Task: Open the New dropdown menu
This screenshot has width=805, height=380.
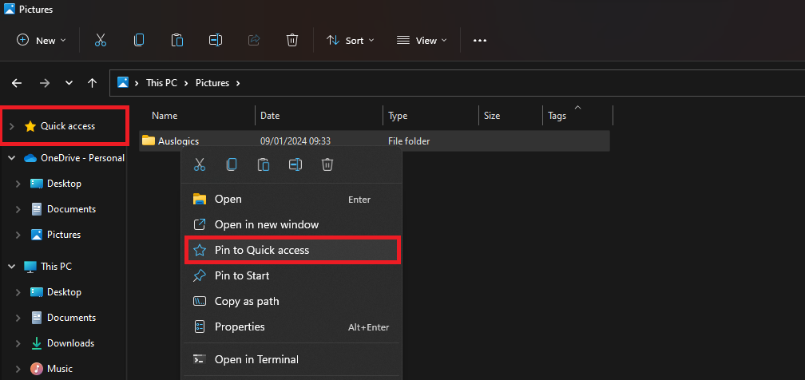Action: [42, 40]
